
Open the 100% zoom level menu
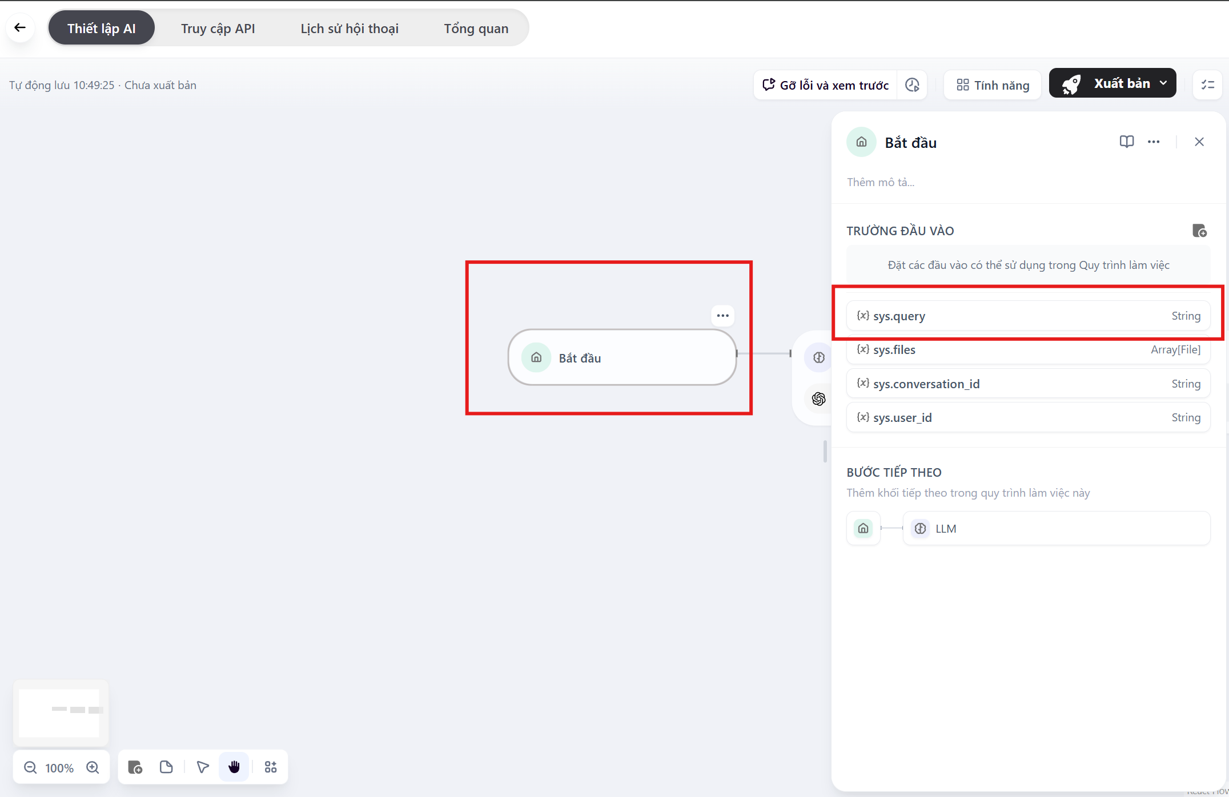pyautogui.click(x=59, y=768)
